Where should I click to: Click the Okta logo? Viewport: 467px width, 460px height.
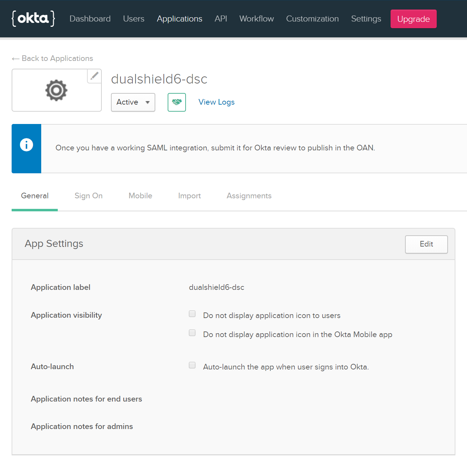point(33,19)
